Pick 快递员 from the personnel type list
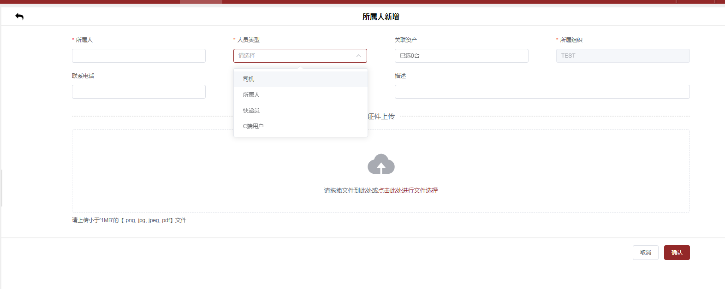Screen dimensions: 725x289 click(251, 111)
